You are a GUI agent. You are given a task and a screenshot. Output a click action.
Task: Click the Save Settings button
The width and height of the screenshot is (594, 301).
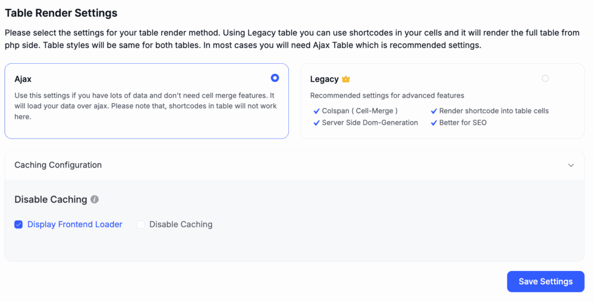545,281
